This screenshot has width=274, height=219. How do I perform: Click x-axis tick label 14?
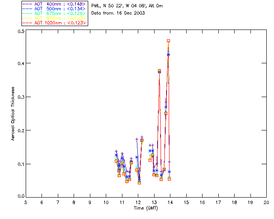tap(170, 202)
